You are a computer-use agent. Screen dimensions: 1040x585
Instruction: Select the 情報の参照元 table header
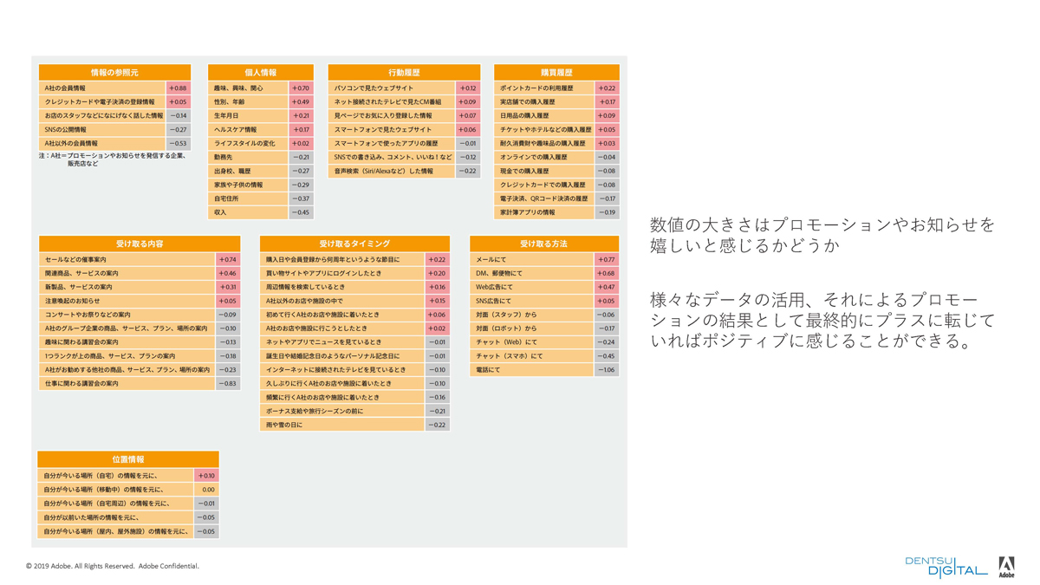pos(114,73)
